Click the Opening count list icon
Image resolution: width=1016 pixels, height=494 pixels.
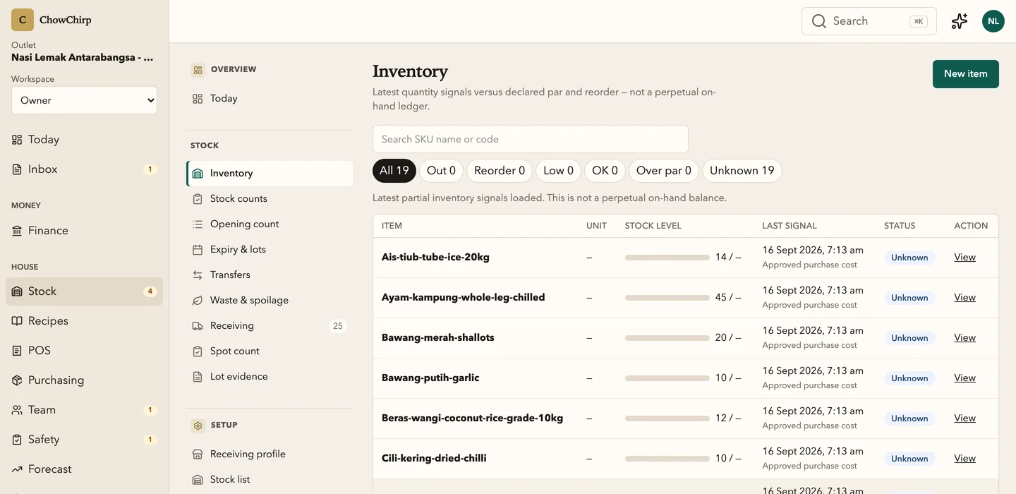coord(198,224)
